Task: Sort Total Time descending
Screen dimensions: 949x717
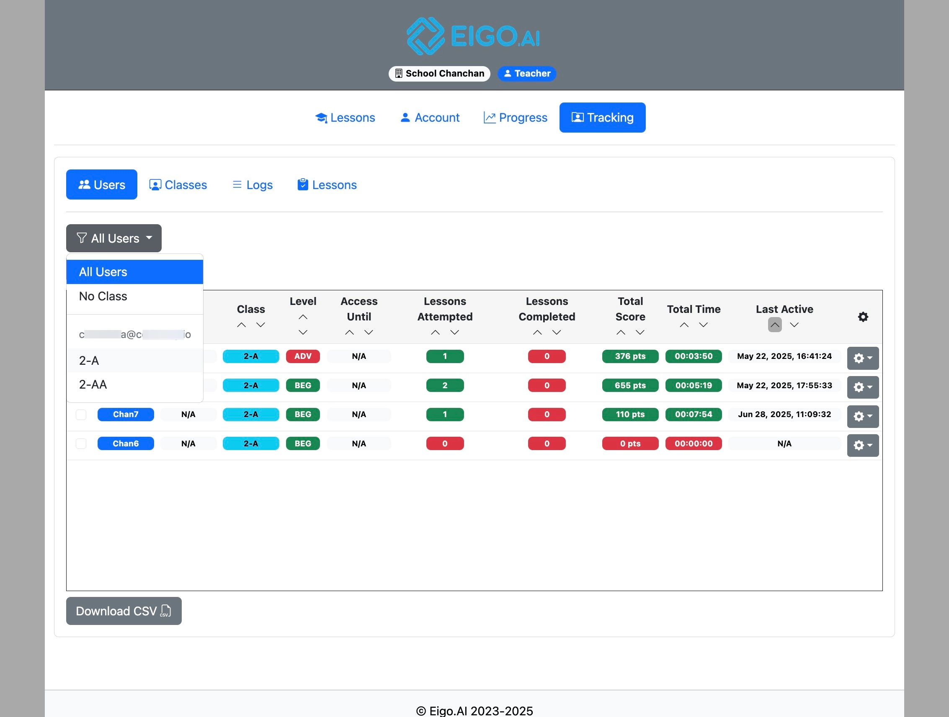Action: [x=703, y=325]
